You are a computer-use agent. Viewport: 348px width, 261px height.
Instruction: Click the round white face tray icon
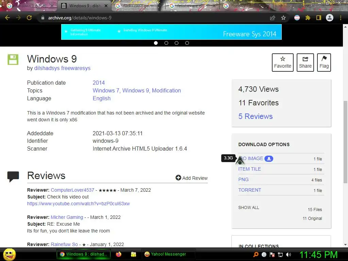pyautogui.click(x=264, y=255)
